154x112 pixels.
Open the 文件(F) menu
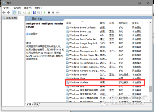click(7, 8)
